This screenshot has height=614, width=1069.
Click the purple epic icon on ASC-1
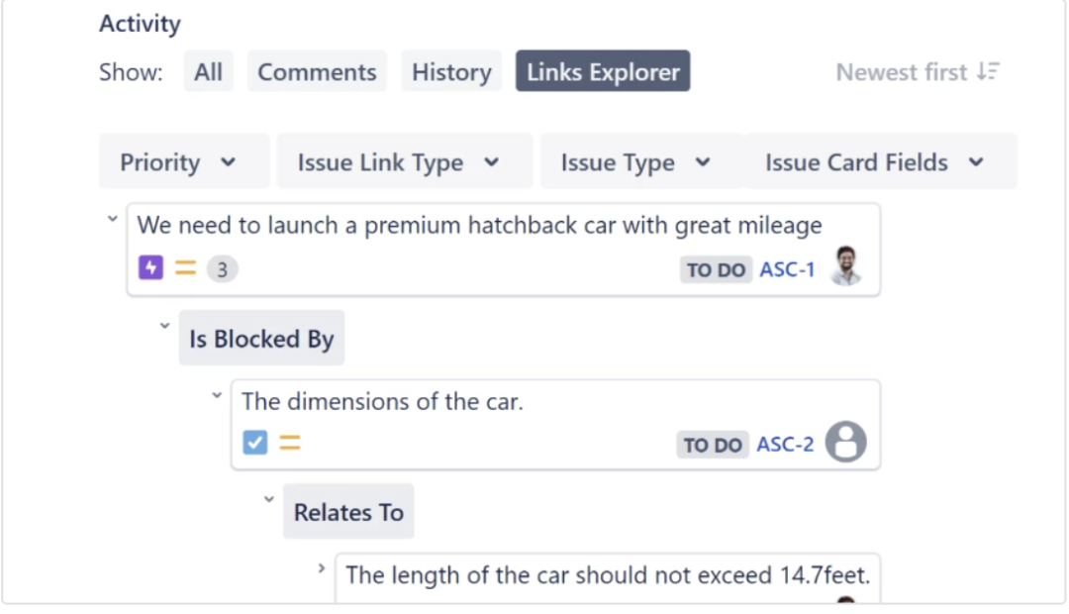pyautogui.click(x=150, y=268)
